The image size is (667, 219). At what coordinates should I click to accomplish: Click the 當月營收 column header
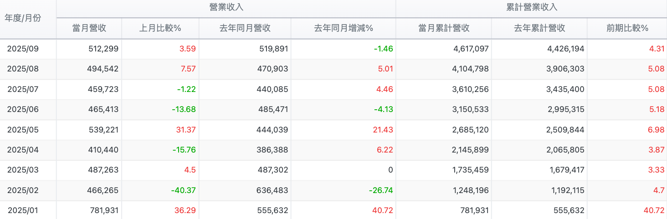tap(89, 28)
